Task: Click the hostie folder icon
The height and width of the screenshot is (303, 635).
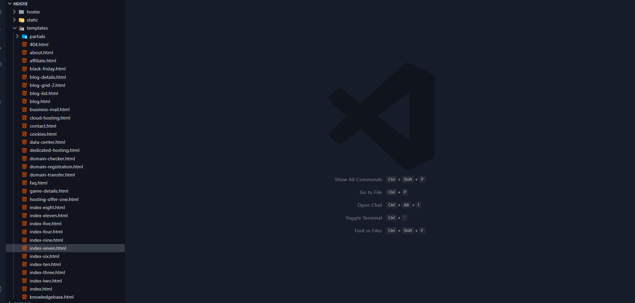Action: coord(22,12)
